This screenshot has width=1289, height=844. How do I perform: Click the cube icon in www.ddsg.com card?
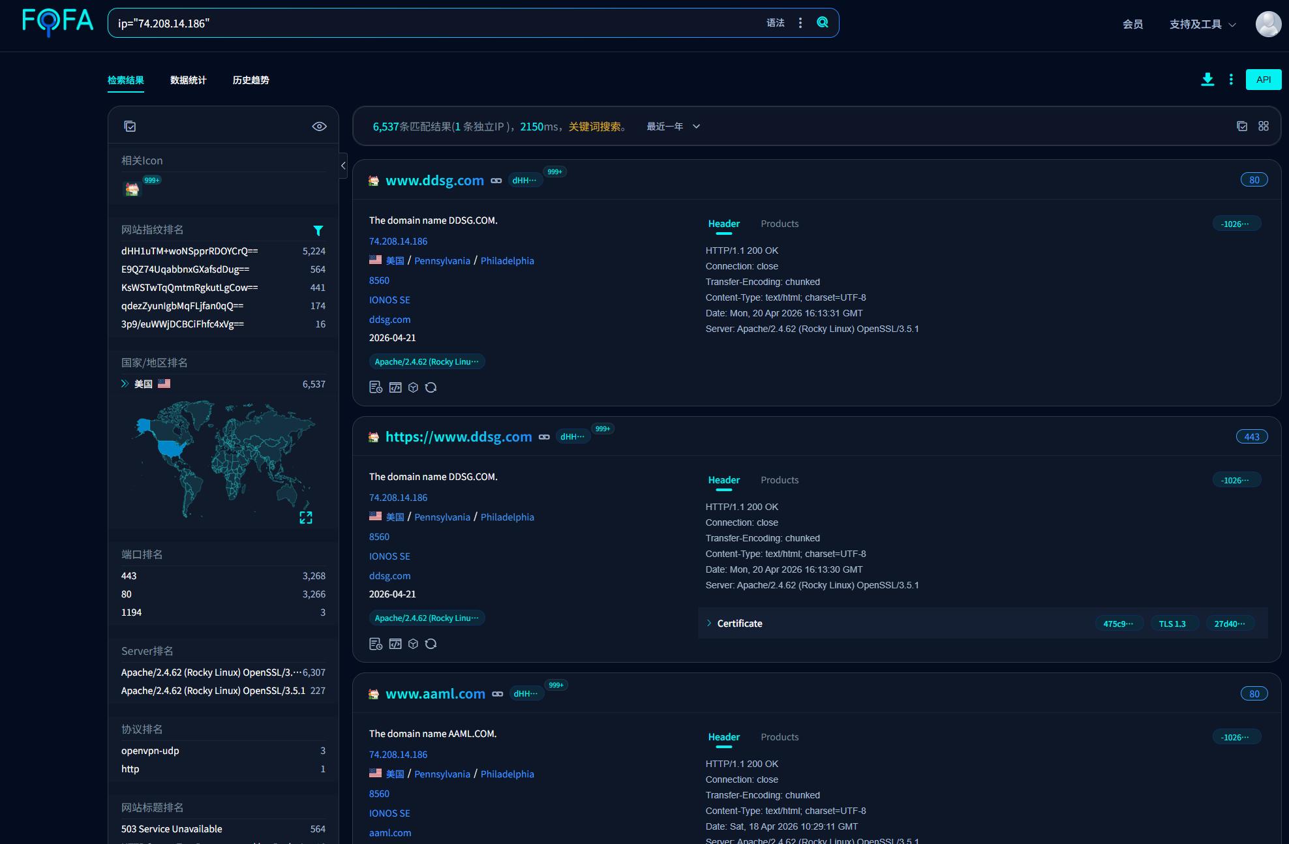tap(413, 387)
